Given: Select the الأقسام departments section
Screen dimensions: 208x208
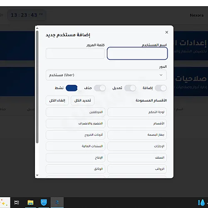Looking at the screenshot, I should 137,124.
